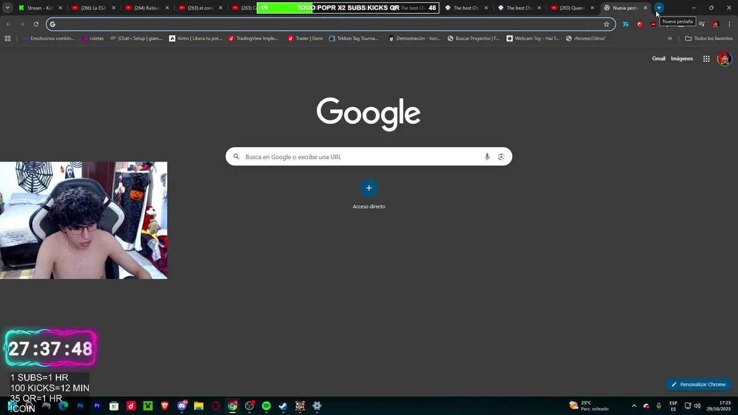The image size is (738, 415).
Task: Open the Imágenes link
Action: pos(681,59)
